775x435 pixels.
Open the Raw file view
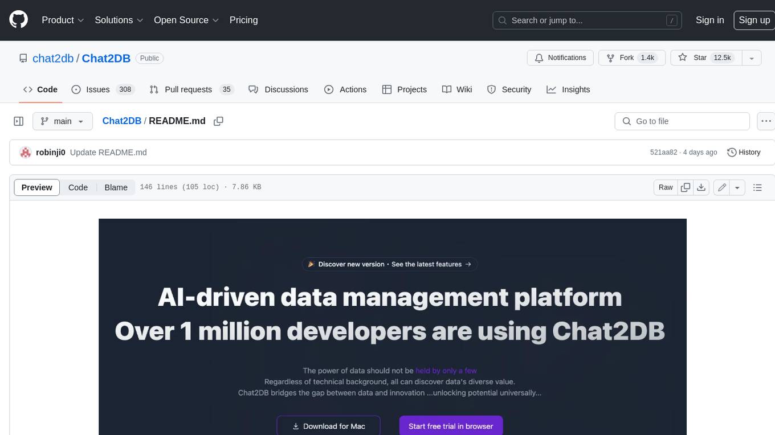[666, 187]
